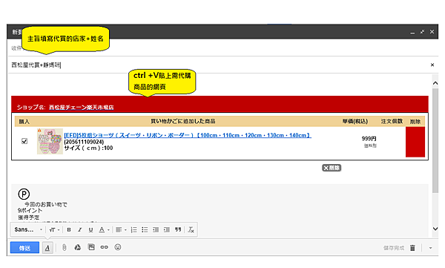Open the text size dropdown
This screenshot has height=268, width=445.
(x=54, y=229)
